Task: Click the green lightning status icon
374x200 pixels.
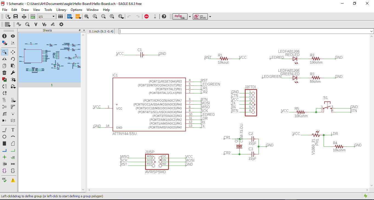Action: coord(366,196)
